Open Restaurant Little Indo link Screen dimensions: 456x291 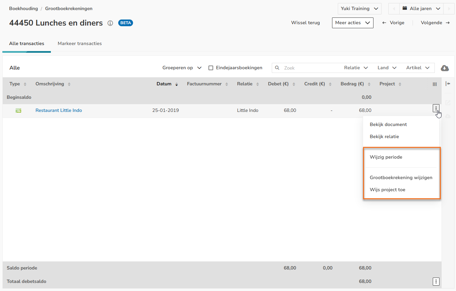59,111
